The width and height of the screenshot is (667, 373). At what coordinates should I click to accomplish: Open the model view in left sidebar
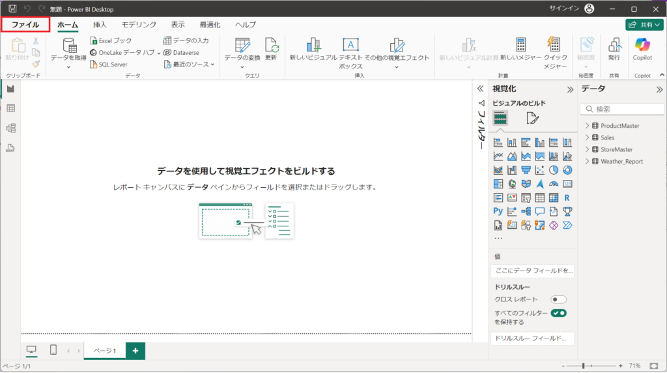(x=10, y=128)
